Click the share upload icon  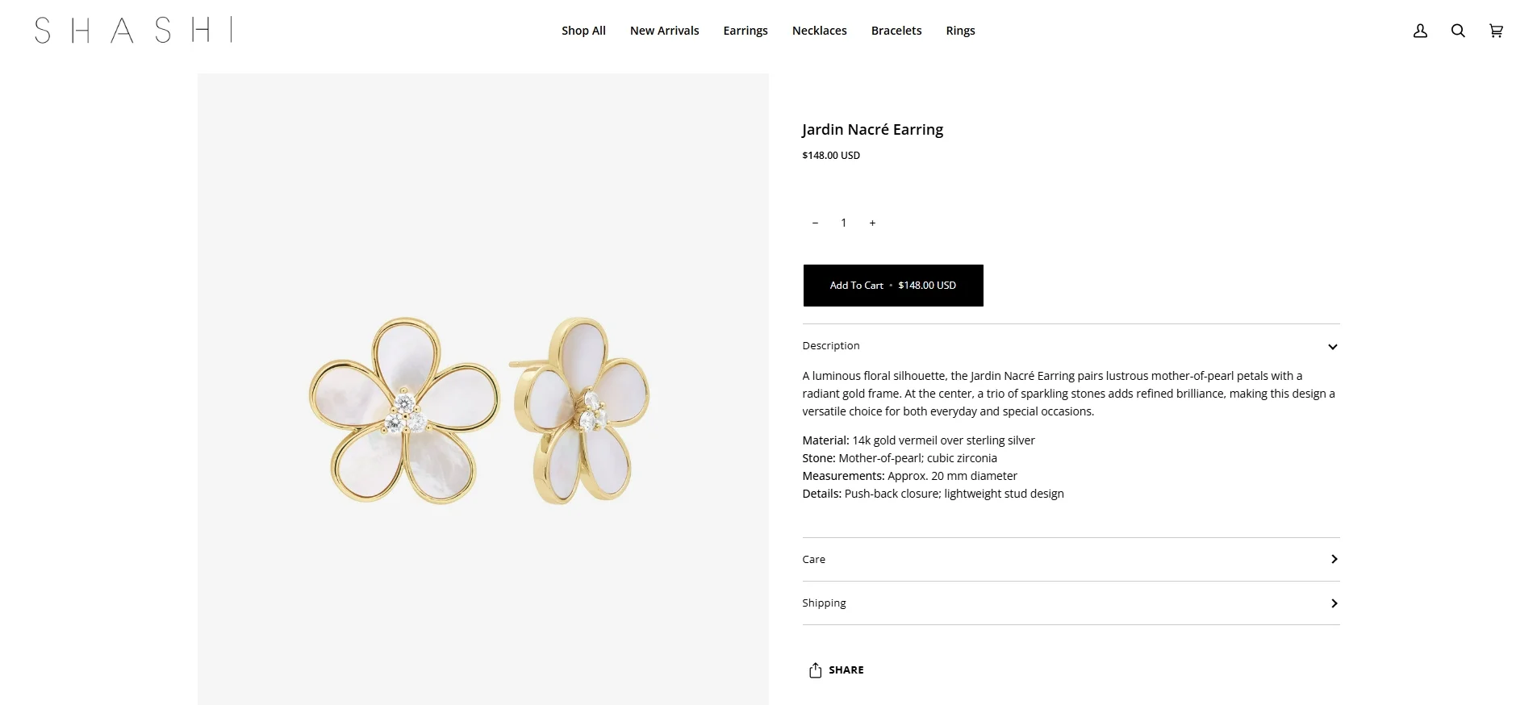[815, 670]
